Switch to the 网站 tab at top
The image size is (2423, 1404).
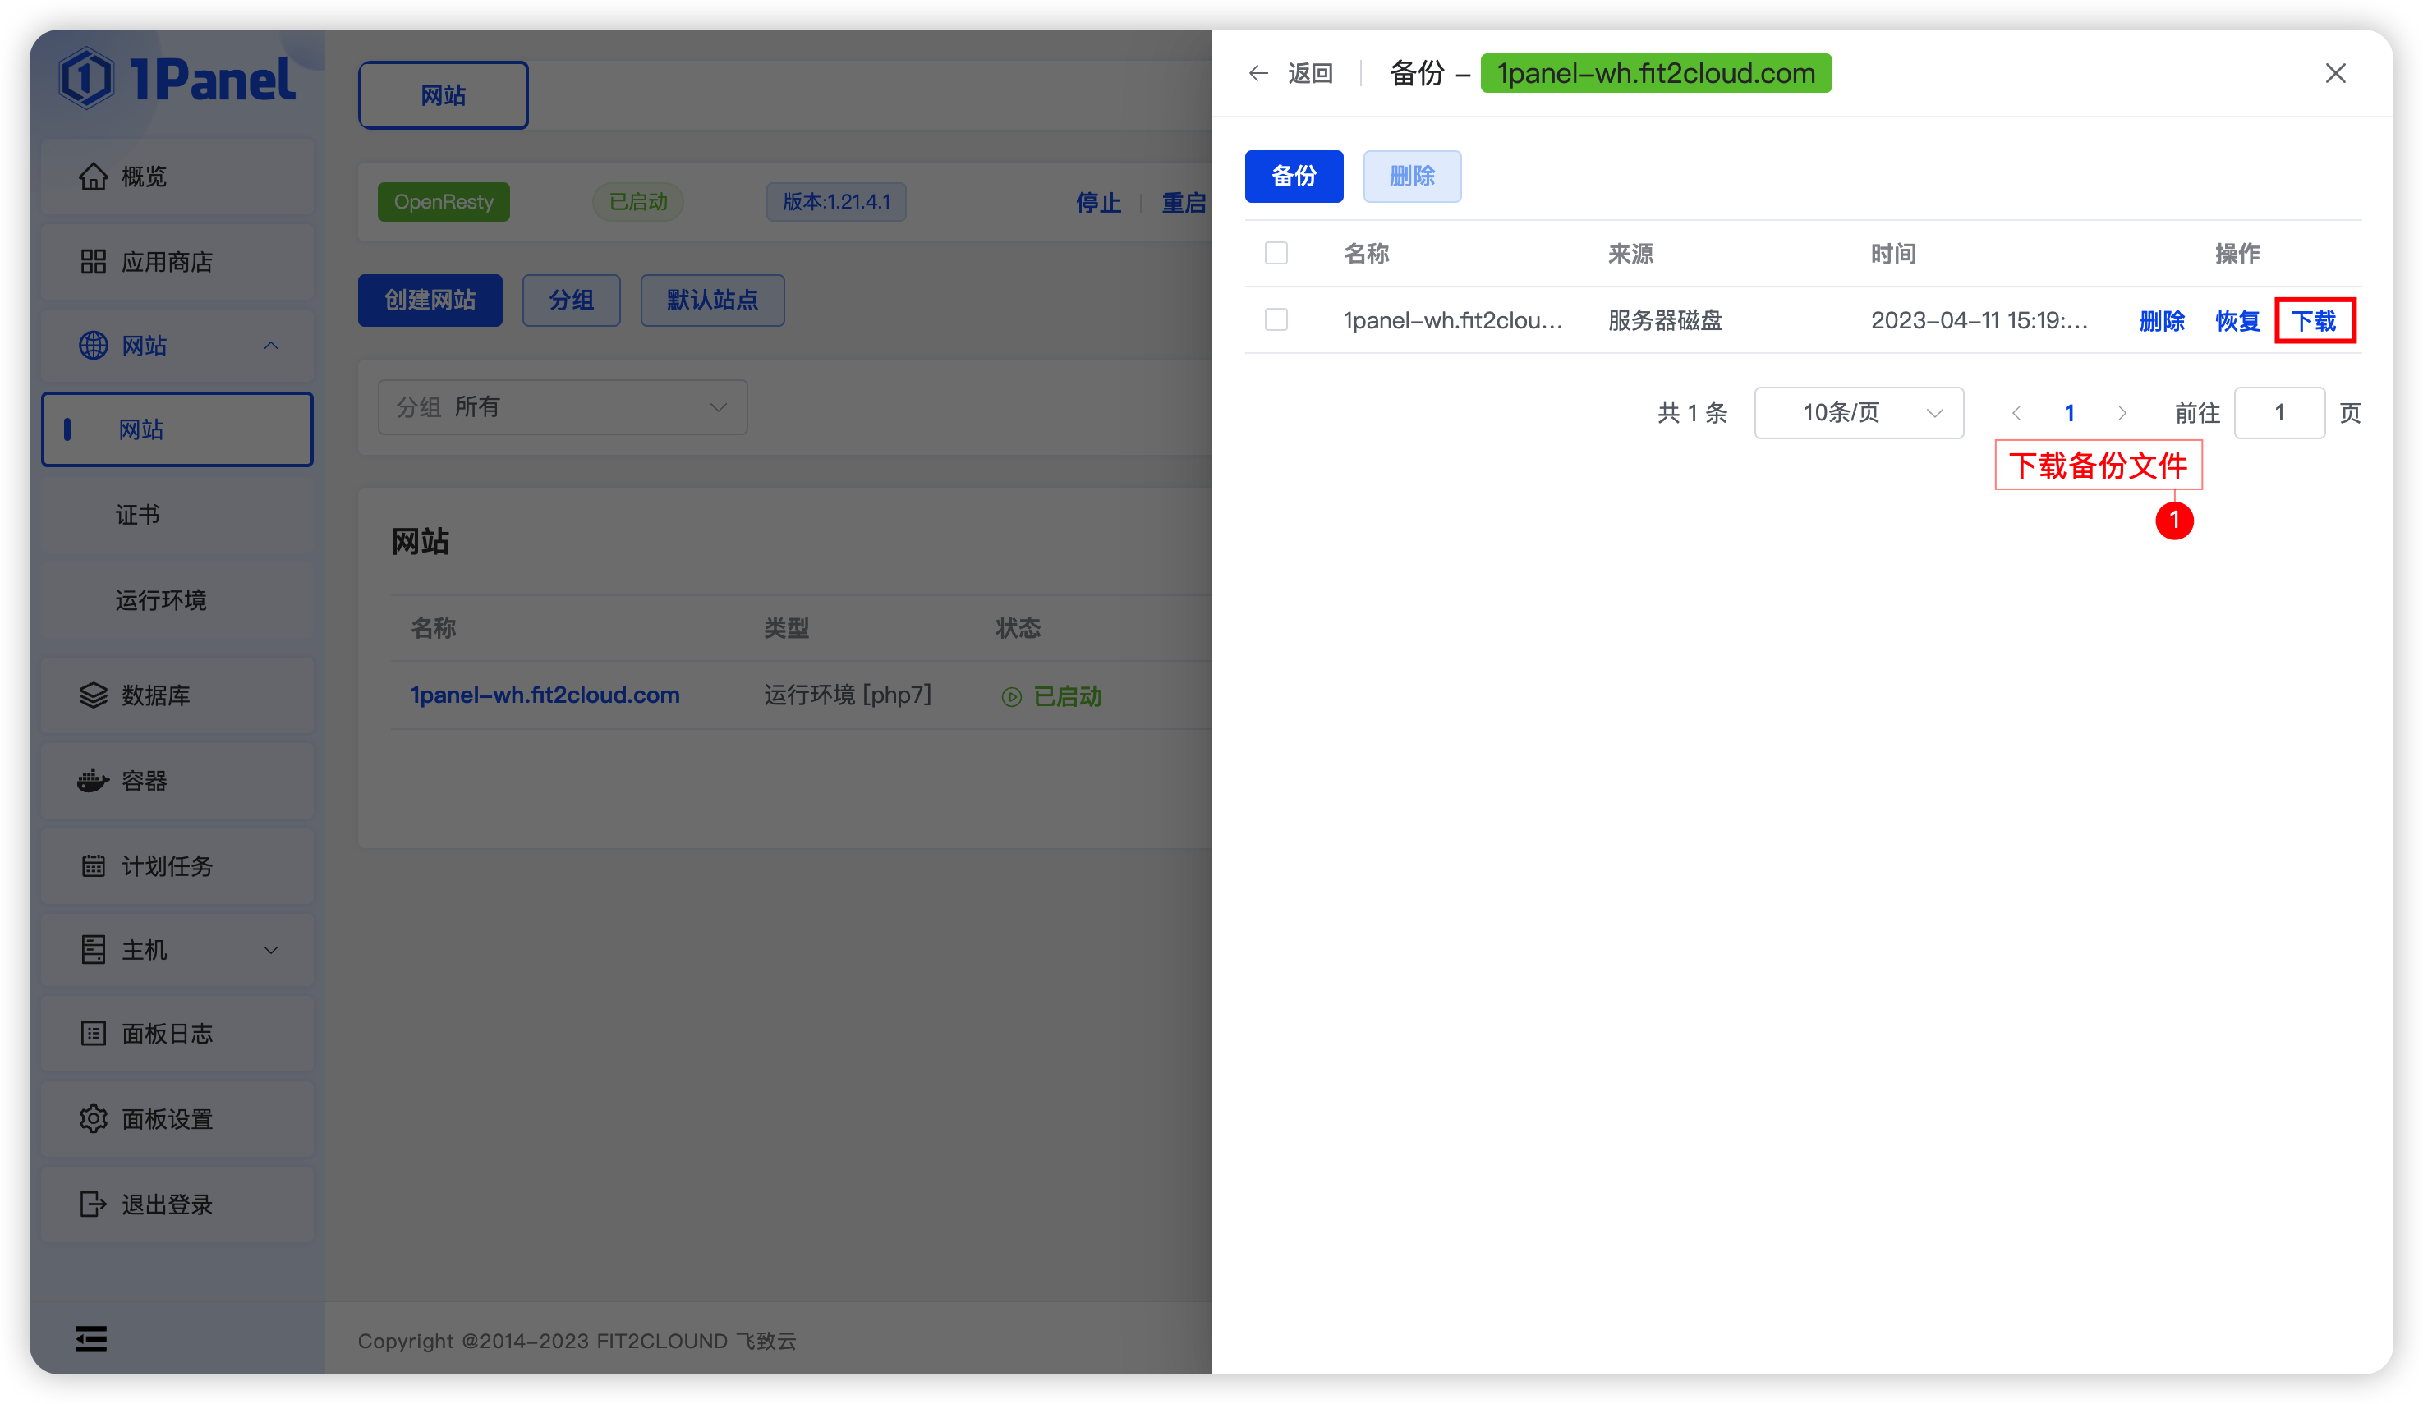click(442, 94)
